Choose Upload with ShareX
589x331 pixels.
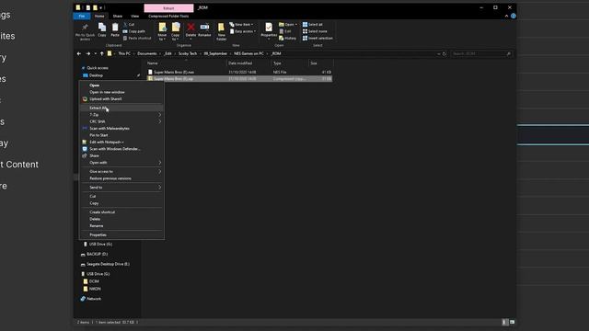[121, 99]
